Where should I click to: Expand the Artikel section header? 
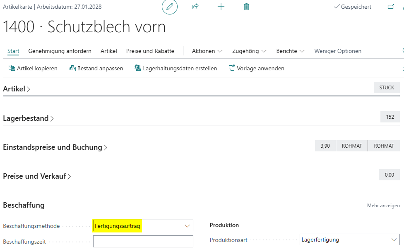[17, 89]
